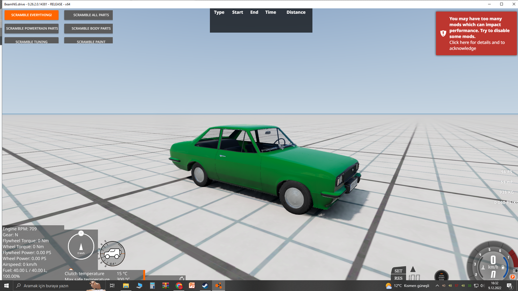This screenshot has width=518, height=291.
Task: Click the Scramble Tuning button
Action: tap(32, 41)
